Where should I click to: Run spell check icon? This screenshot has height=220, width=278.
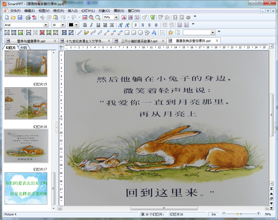[161, 17]
